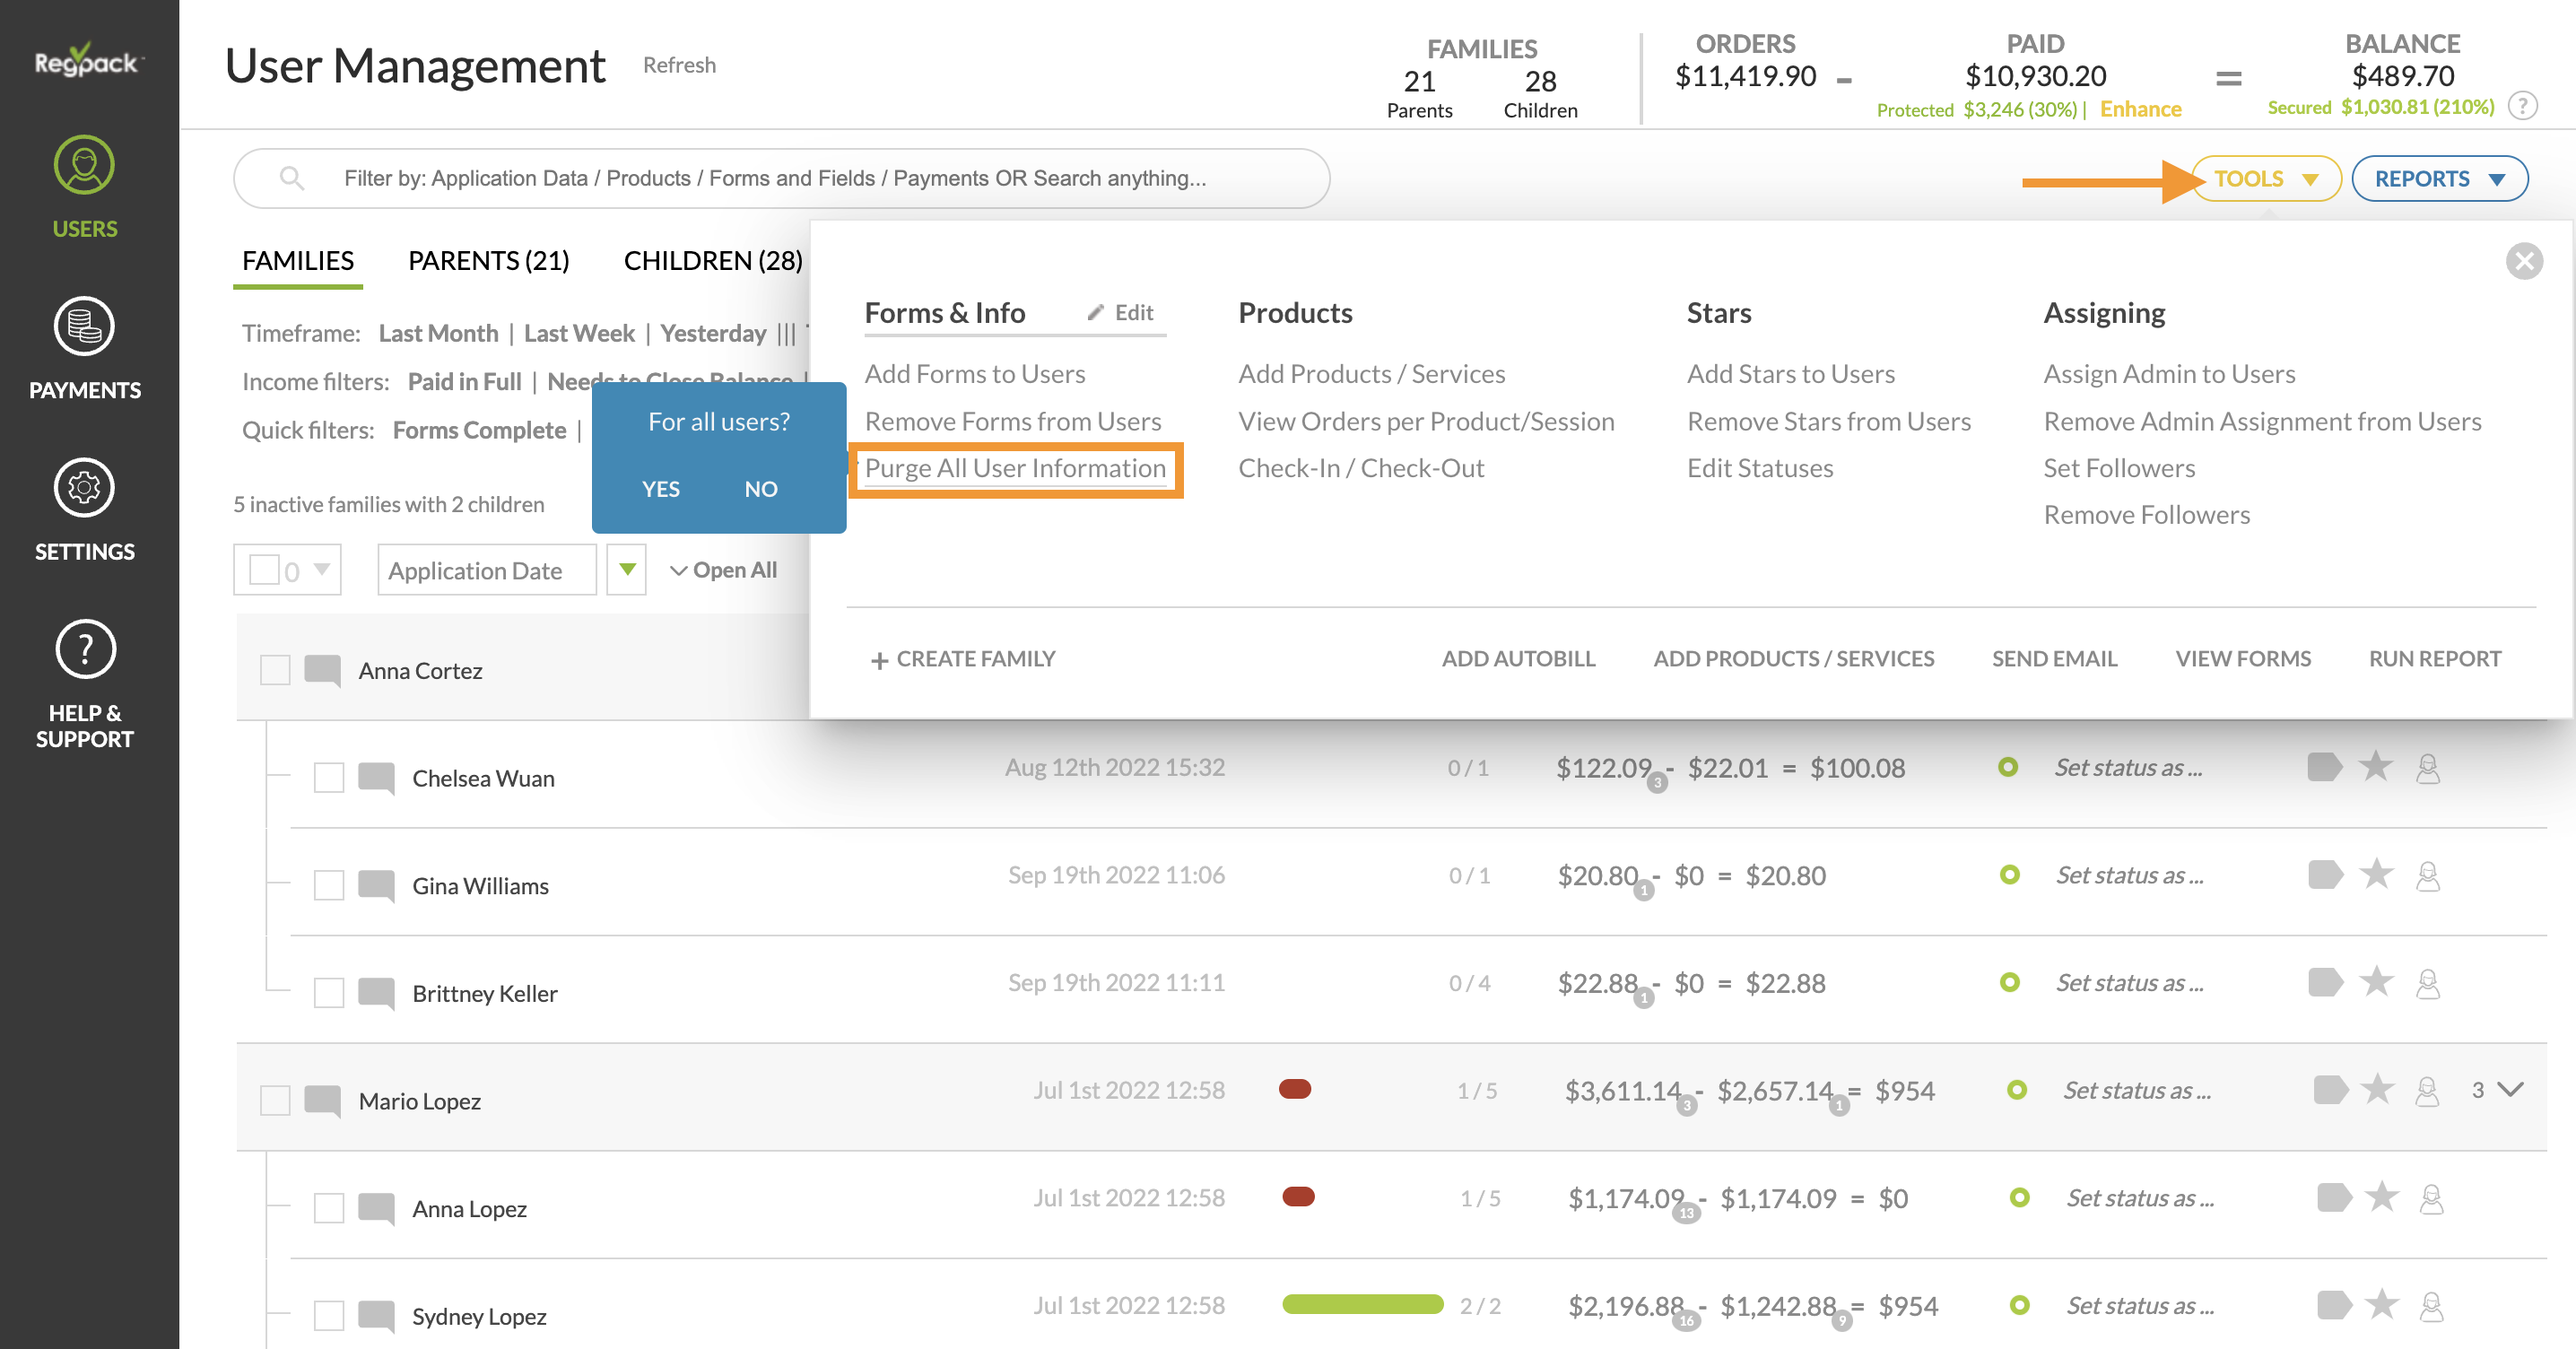Select Purge All User Information
This screenshot has width=2576, height=1349.
point(1015,468)
